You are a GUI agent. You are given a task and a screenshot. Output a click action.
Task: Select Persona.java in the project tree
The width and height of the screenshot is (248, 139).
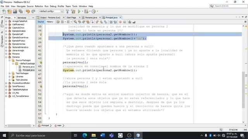pyautogui.click(x=28, y=67)
